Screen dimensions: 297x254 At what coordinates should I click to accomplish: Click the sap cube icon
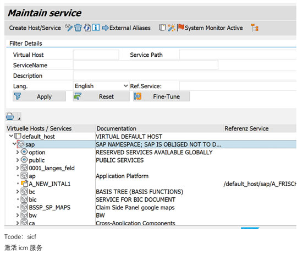[21, 144]
